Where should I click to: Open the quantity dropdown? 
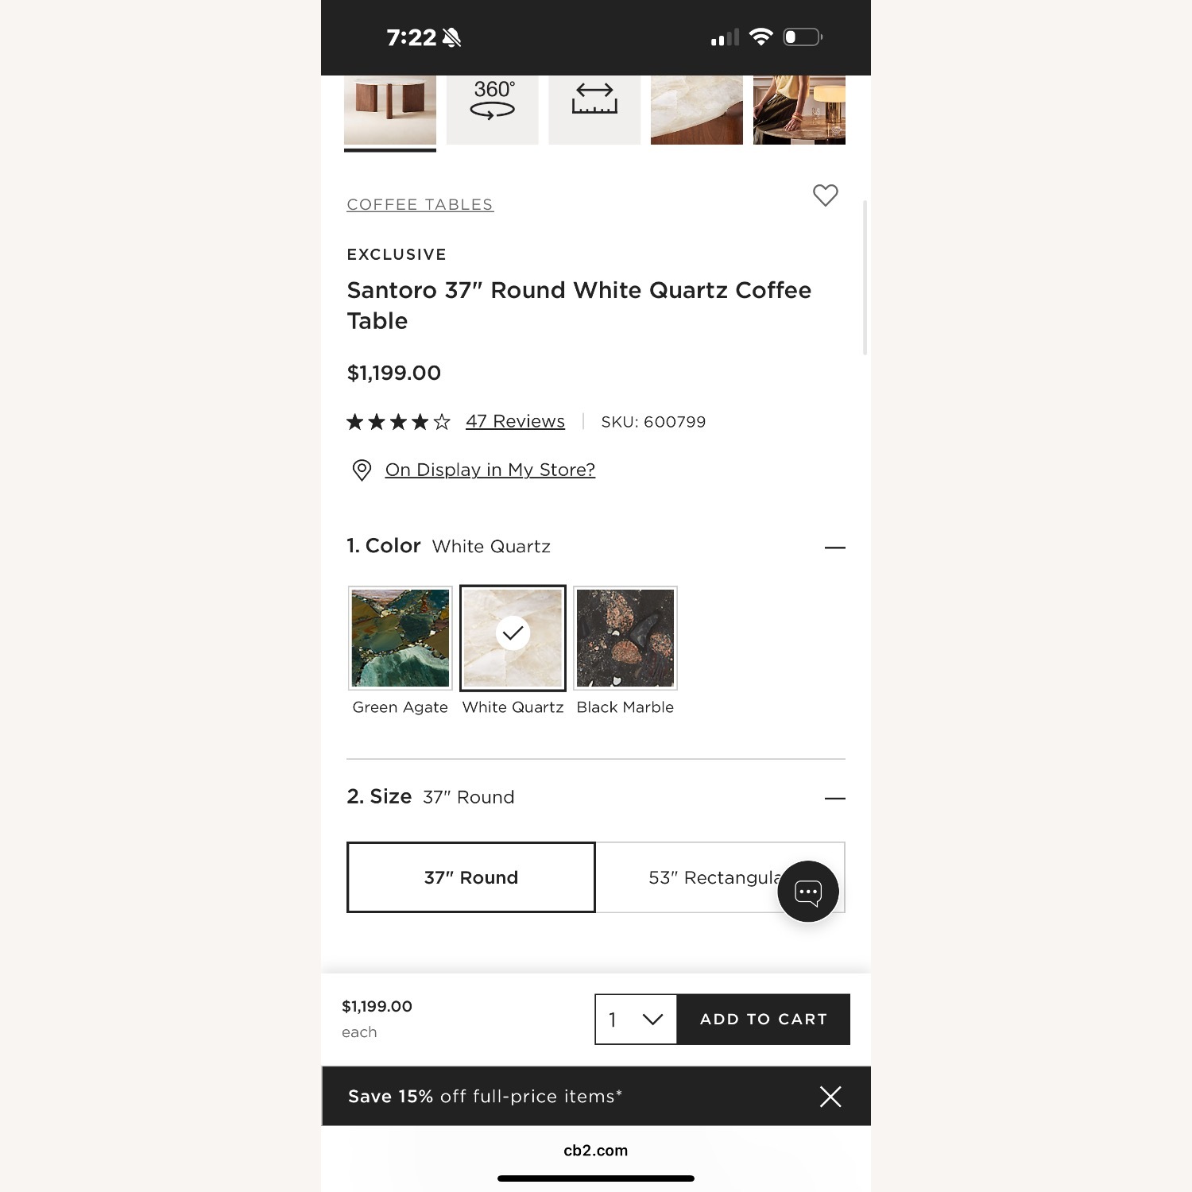click(x=636, y=1020)
